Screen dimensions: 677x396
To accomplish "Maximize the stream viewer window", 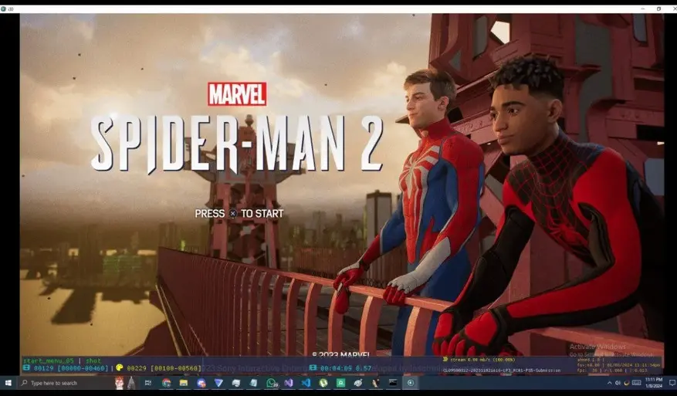I will coord(658,8).
